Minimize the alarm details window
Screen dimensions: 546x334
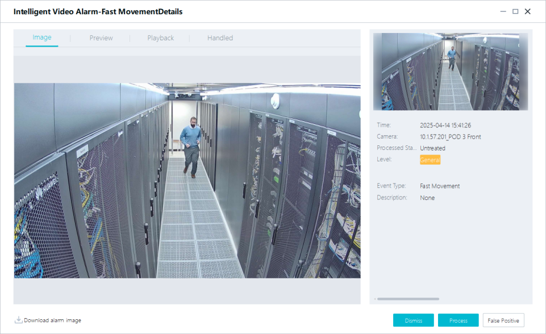coord(503,11)
